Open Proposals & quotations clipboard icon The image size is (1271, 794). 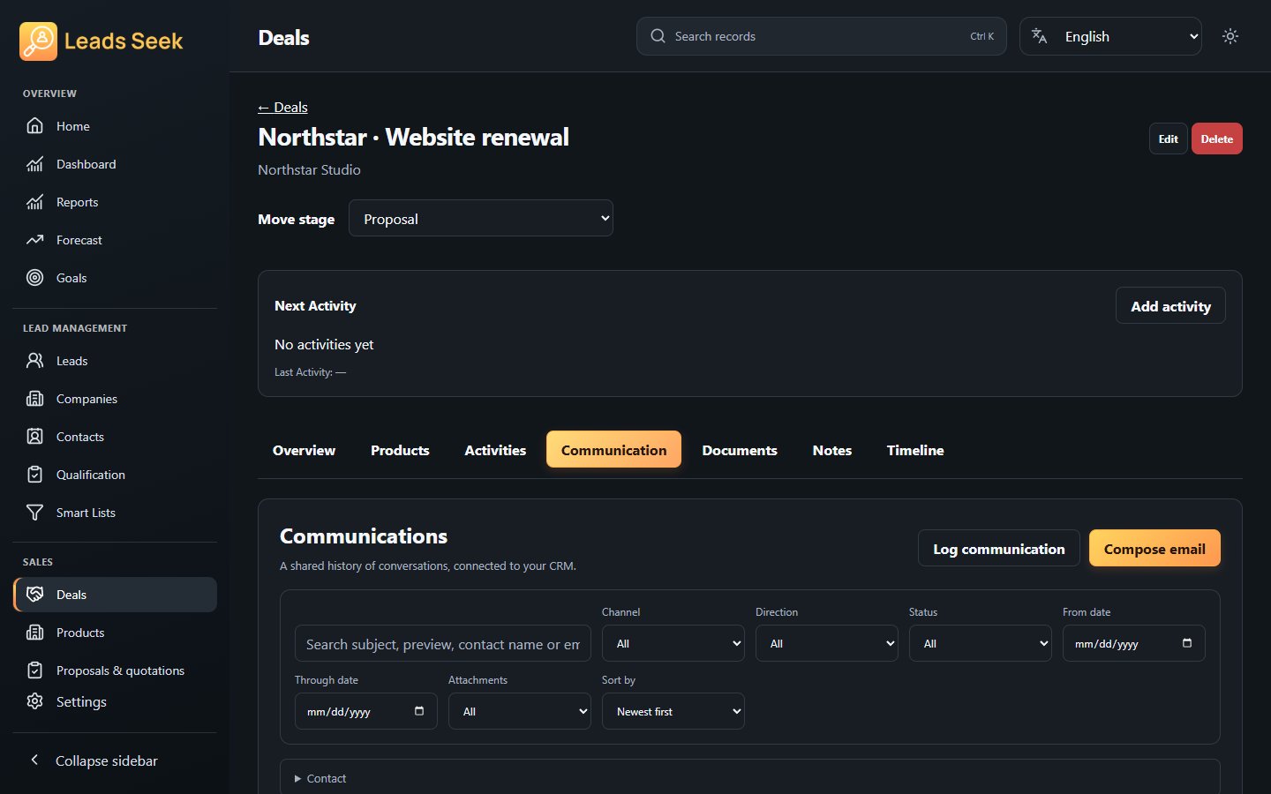[34, 670]
